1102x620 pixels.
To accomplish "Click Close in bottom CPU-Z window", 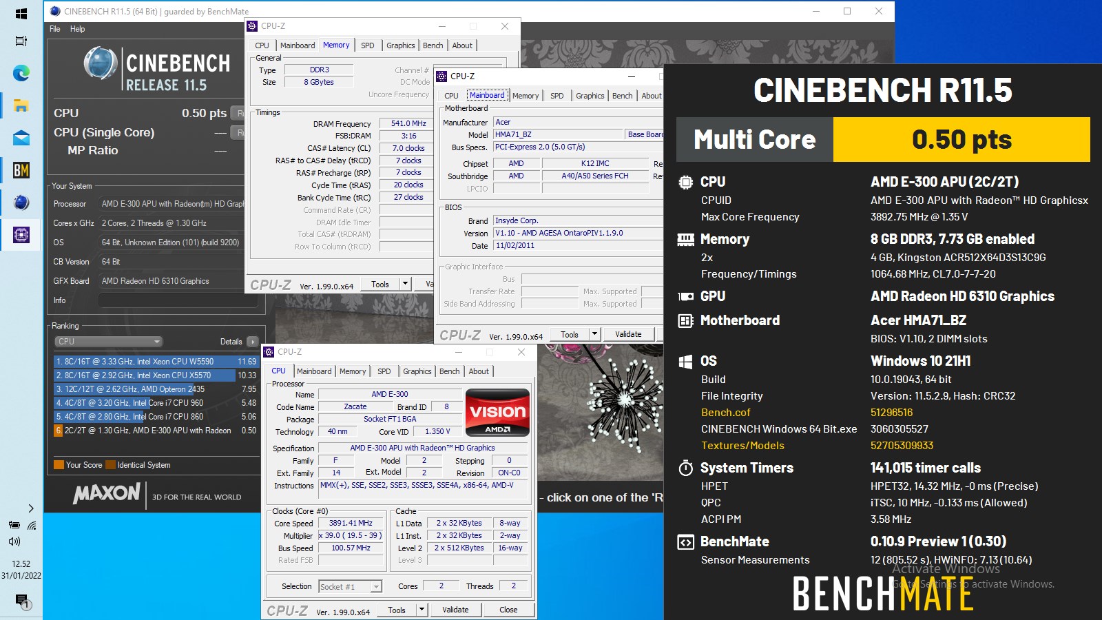I will click(508, 610).
